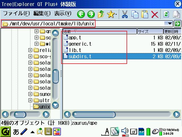Click the blank pages icon in toolbar
Viewport: 182px width, 137px height.
(176, 14)
